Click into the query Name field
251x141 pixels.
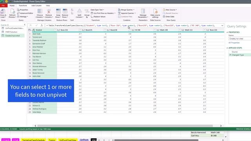(240, 39)
